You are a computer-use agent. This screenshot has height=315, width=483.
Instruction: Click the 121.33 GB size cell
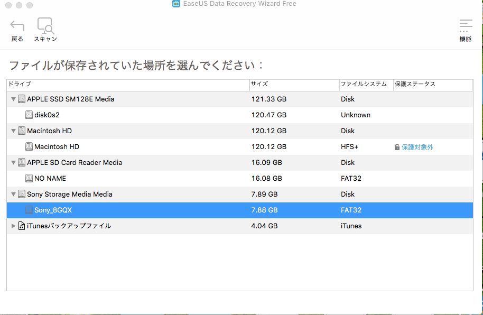point(269,99)
